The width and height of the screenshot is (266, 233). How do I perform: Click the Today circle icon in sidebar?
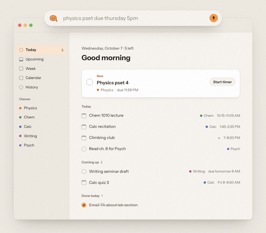21,50
